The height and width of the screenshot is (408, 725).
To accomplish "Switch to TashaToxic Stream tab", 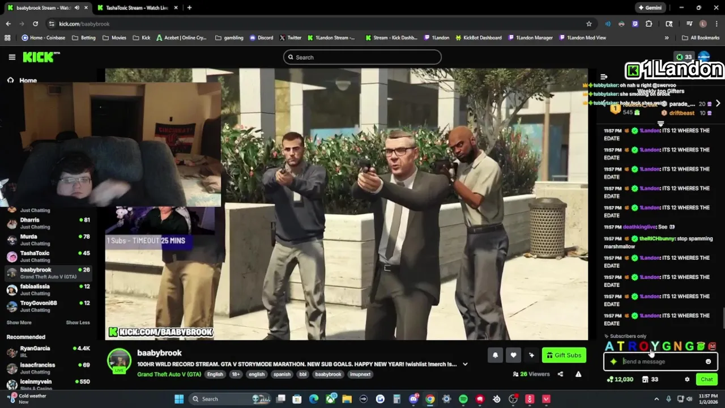I will click(x=136, y=8).
